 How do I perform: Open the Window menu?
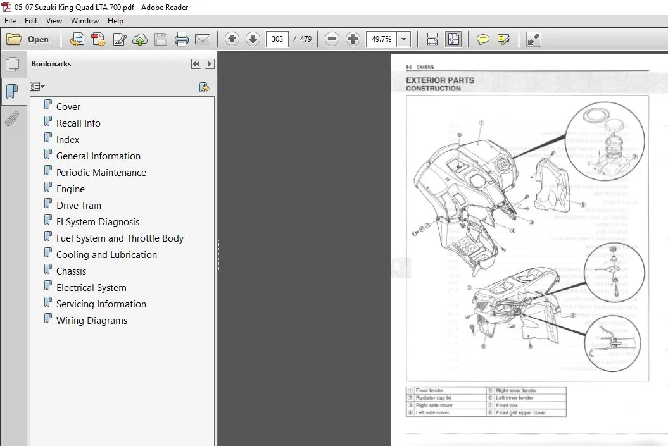point(85,20)
